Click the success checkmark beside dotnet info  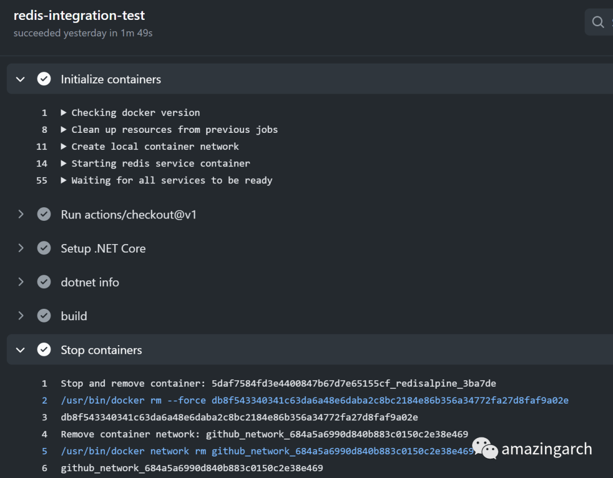[44, 282]
